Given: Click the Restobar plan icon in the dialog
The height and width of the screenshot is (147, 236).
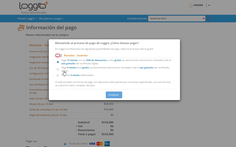Looking at the screenshot, I should (x=58, y=56).
